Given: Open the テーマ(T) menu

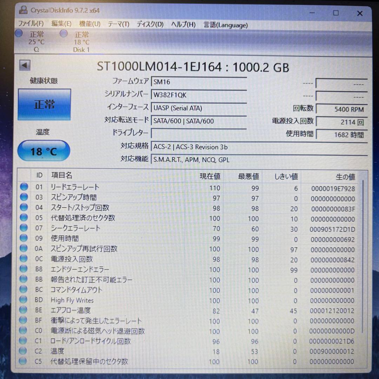Looking at the screenshot, I should click(x=119, y=24).
